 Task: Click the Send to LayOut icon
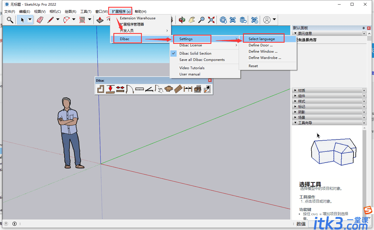point(243,20)
